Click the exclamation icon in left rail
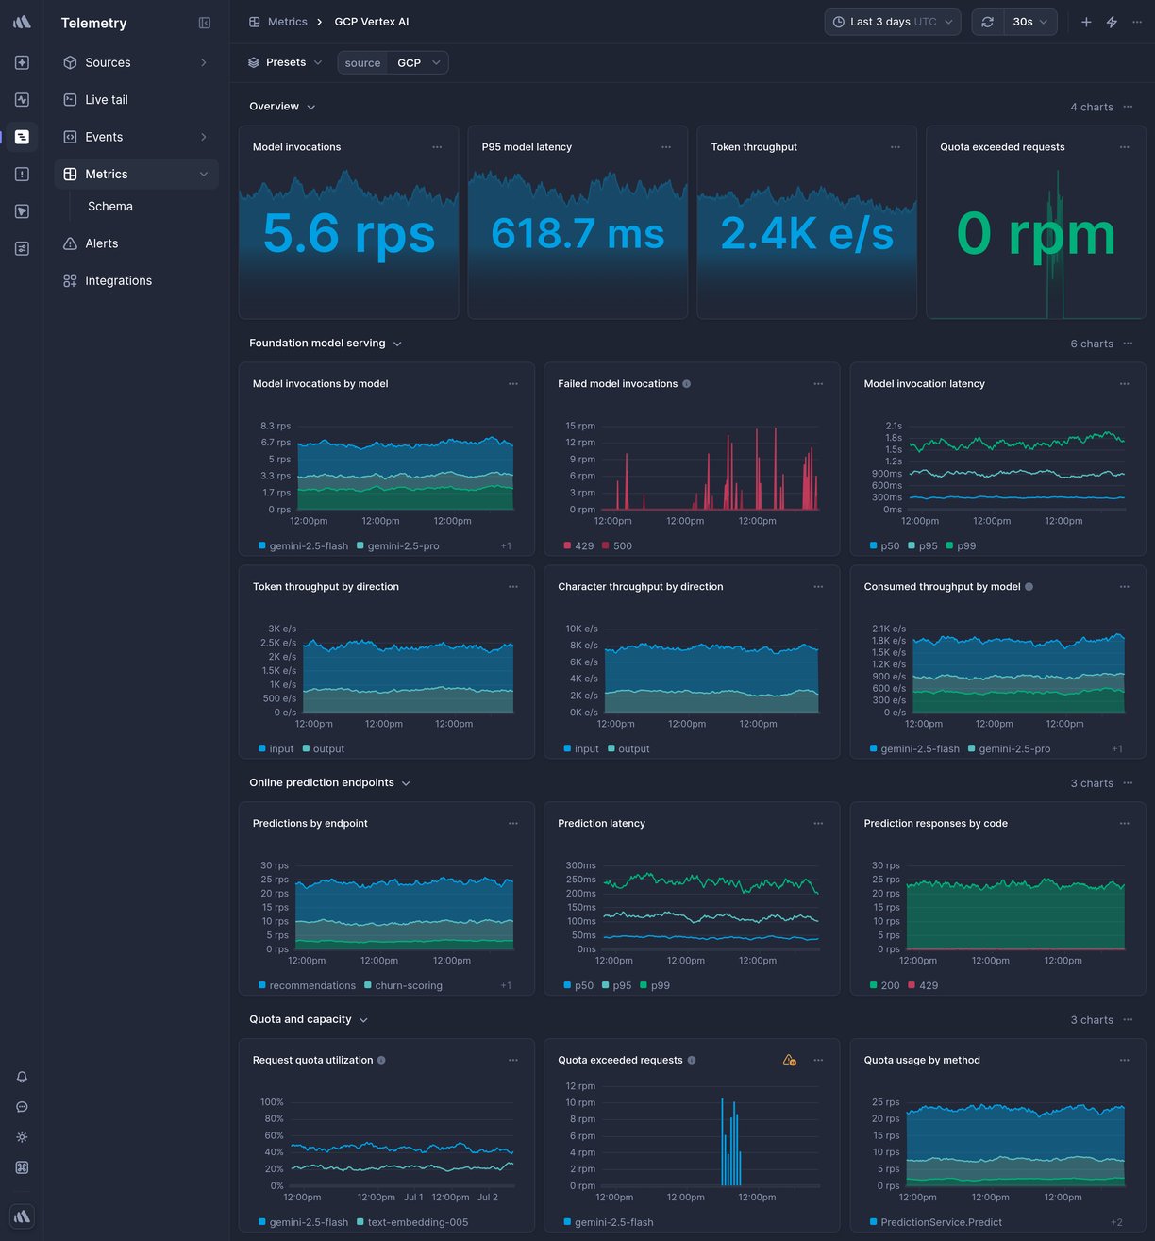 (22, 175)
